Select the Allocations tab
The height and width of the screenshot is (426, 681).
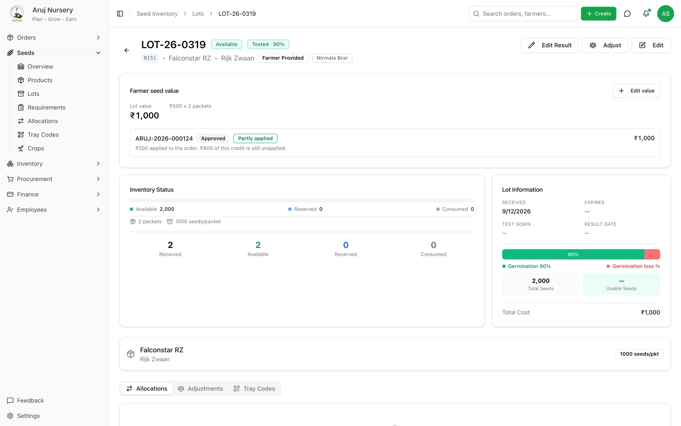click(x=146, y=389)
